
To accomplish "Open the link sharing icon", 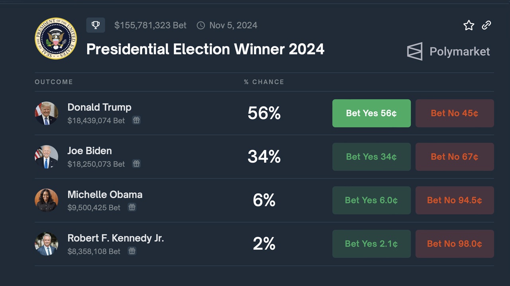I will (486, 25).
